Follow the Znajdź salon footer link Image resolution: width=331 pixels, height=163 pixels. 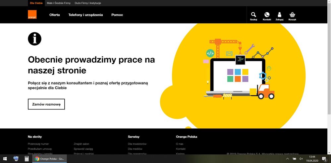[81, 144]
